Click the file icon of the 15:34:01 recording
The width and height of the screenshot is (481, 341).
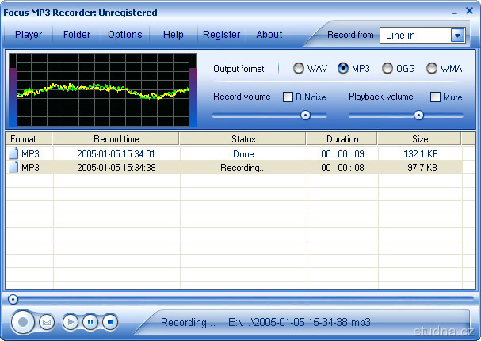pos(13,153)
